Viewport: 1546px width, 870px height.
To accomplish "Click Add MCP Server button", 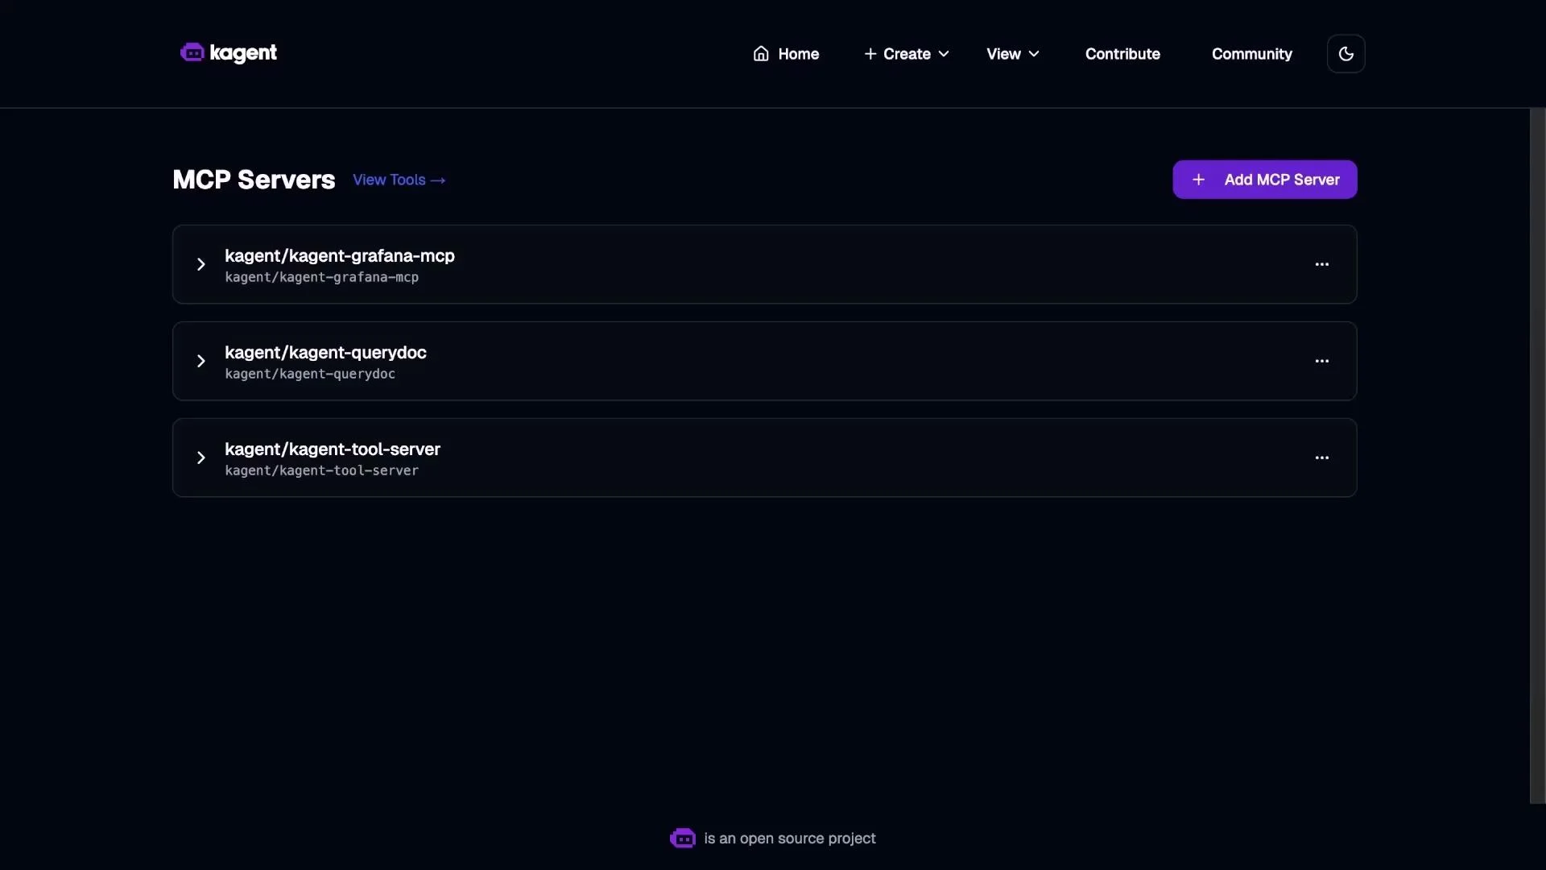I will 1264,180.
